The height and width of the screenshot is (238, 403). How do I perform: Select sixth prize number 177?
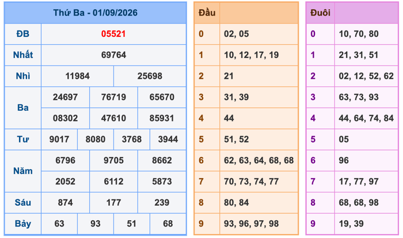point(113,202)
